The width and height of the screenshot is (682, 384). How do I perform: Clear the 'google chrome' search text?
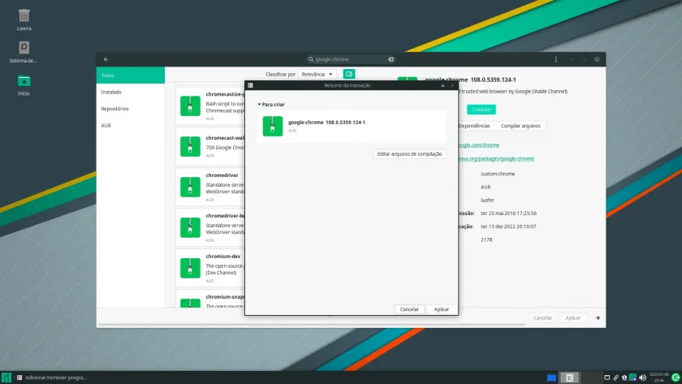click(x=391, y=59)
